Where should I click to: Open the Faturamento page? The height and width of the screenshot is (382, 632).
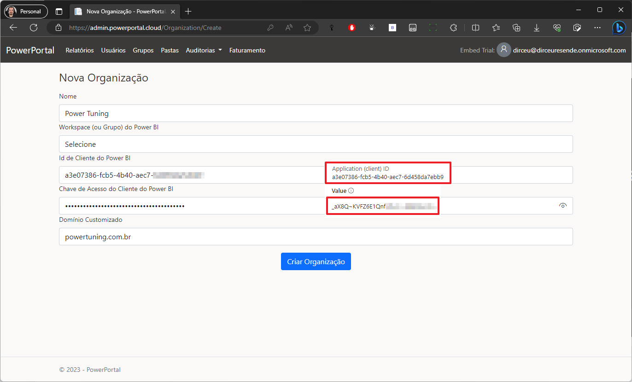click(247, 50)
